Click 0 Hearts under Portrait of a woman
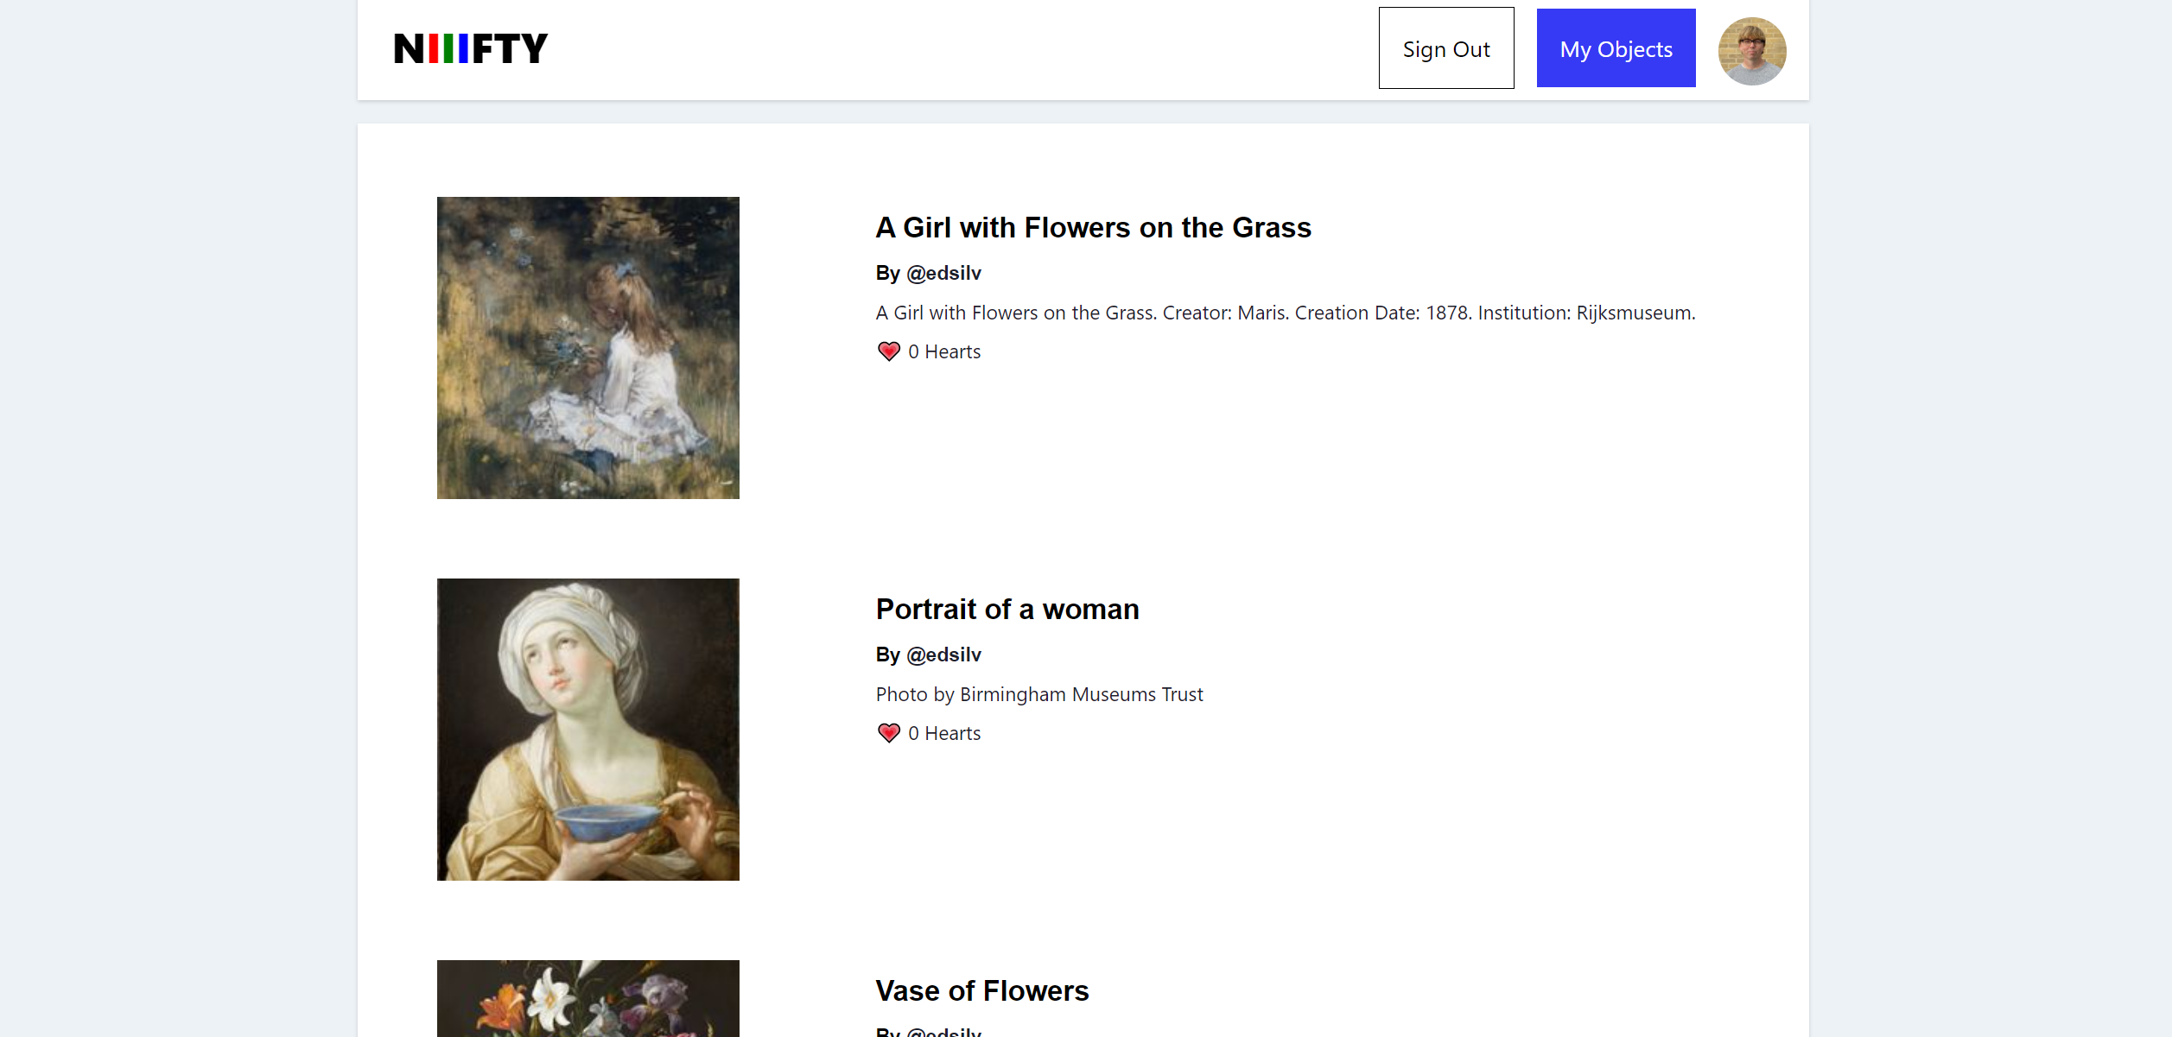The image size is (2172, 1037). click(944, 733)
